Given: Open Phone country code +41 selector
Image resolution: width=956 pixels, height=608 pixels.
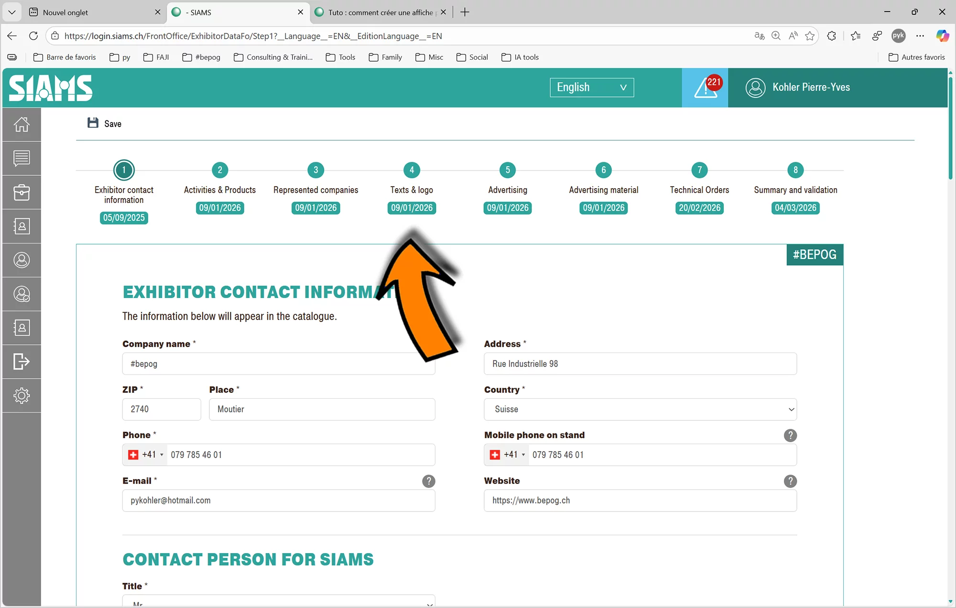Looking at the screenshot, I should pyautogui.click(x=147, y=455).
